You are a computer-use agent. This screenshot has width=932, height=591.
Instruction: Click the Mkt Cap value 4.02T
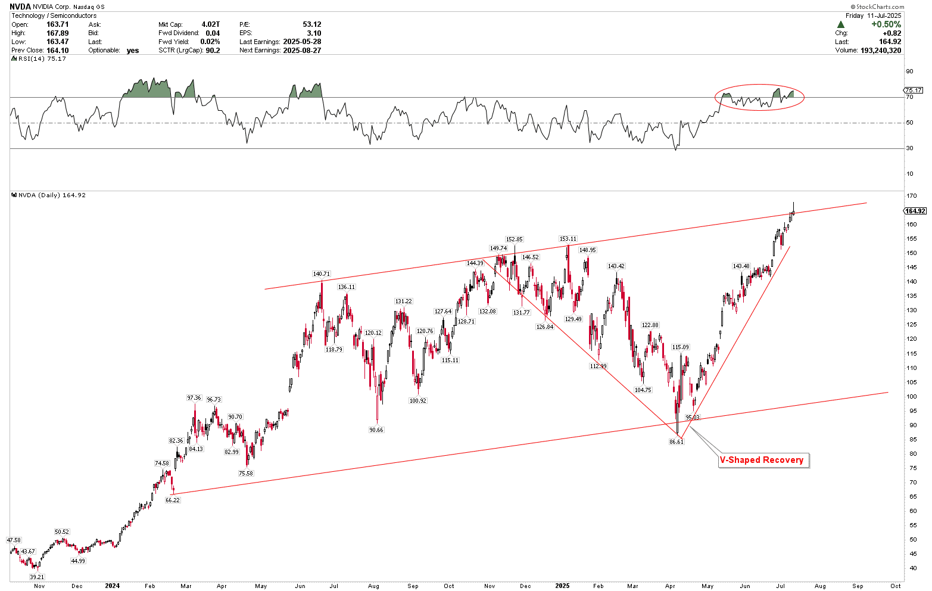coord(210,24)
